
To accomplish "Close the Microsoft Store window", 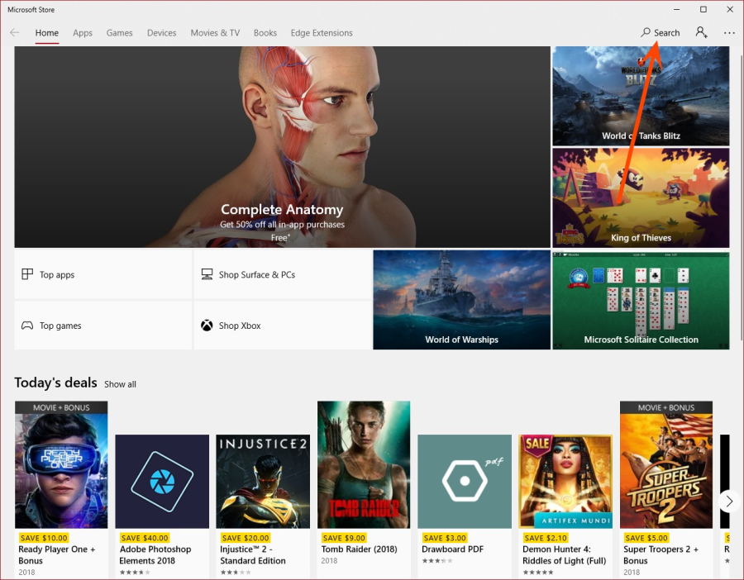I will [x=730, y=9].
